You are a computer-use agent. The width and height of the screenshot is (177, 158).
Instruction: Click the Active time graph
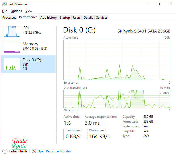117,60
